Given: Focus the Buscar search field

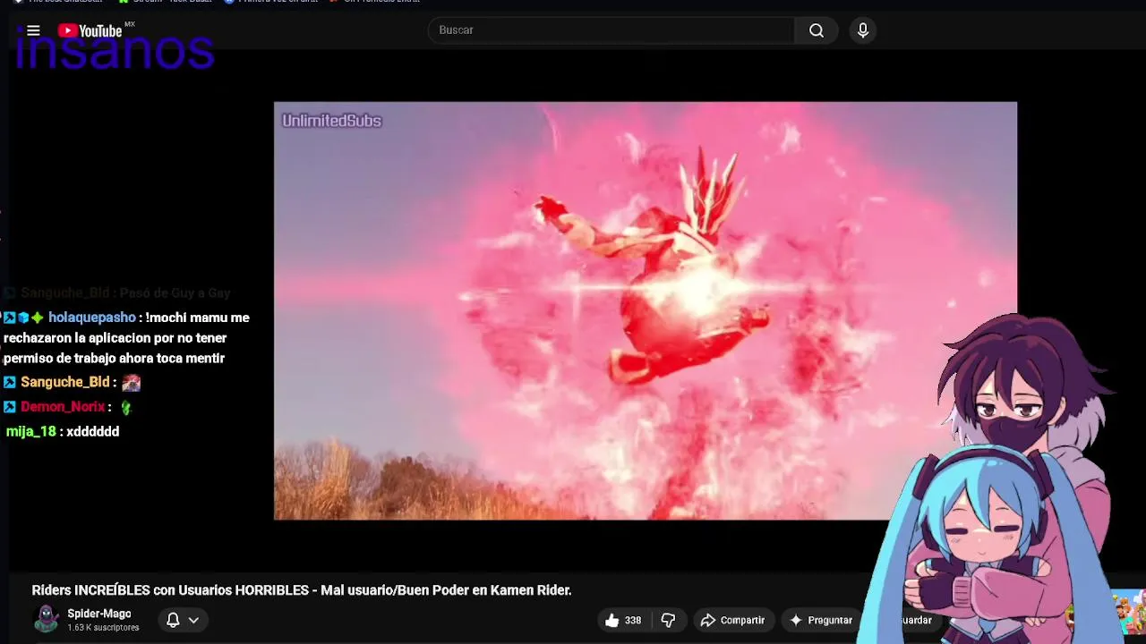Looking at the screenshot, I should tap(611, 30).
